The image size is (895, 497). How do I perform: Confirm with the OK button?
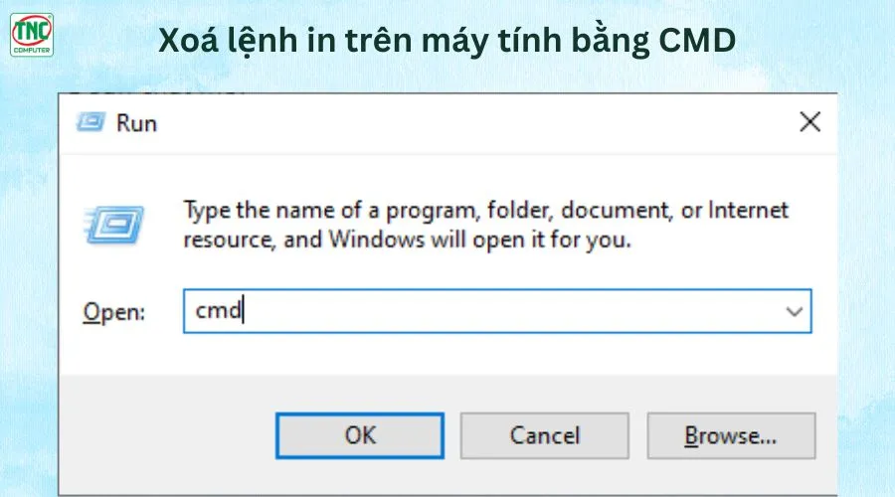[360, 436]
